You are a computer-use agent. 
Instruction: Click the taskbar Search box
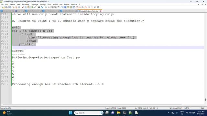coord(88,113)
